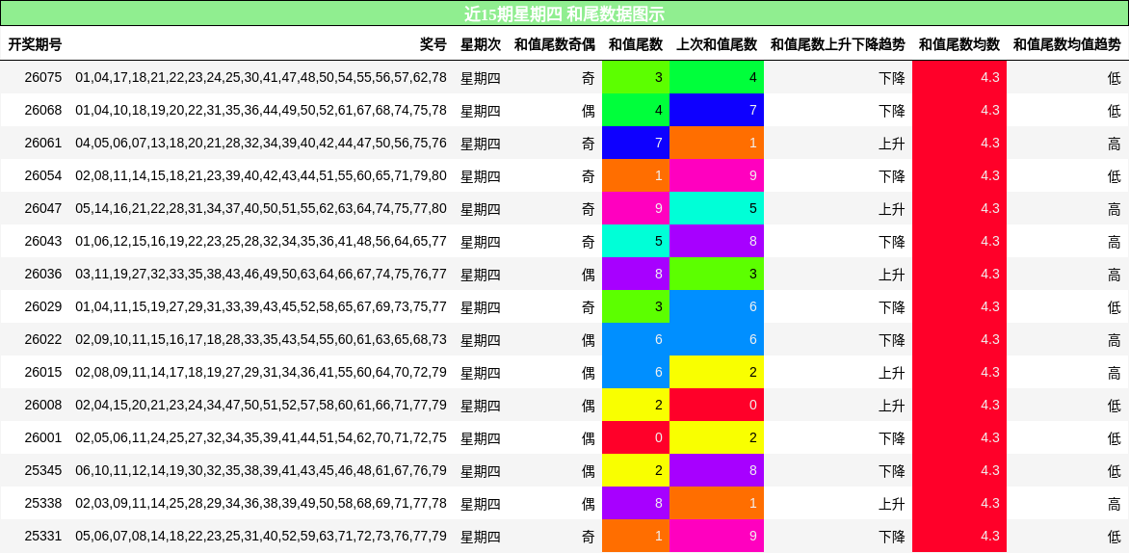The width and height of the screenshot is (1129, 553).
Task: Click the 和值尾数 column header
Action: point(636,44)
